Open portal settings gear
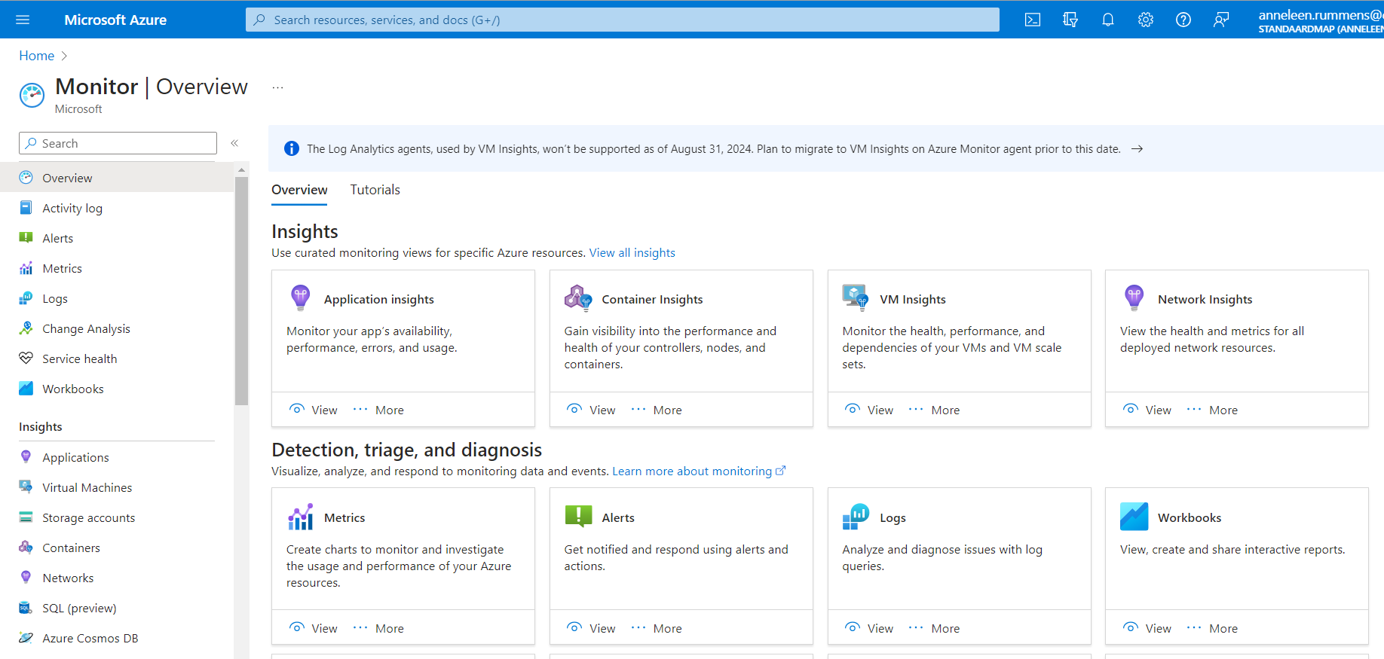The image size is (1384, 659). click(x=1146, y=20)
